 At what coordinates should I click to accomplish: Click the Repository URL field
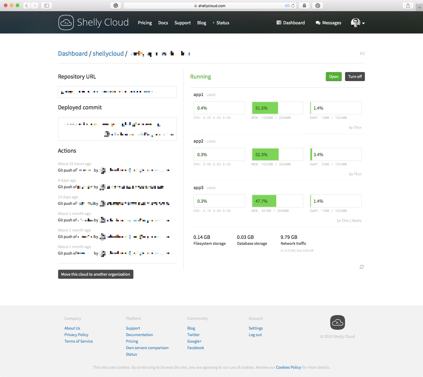click(x=117, y=92)
